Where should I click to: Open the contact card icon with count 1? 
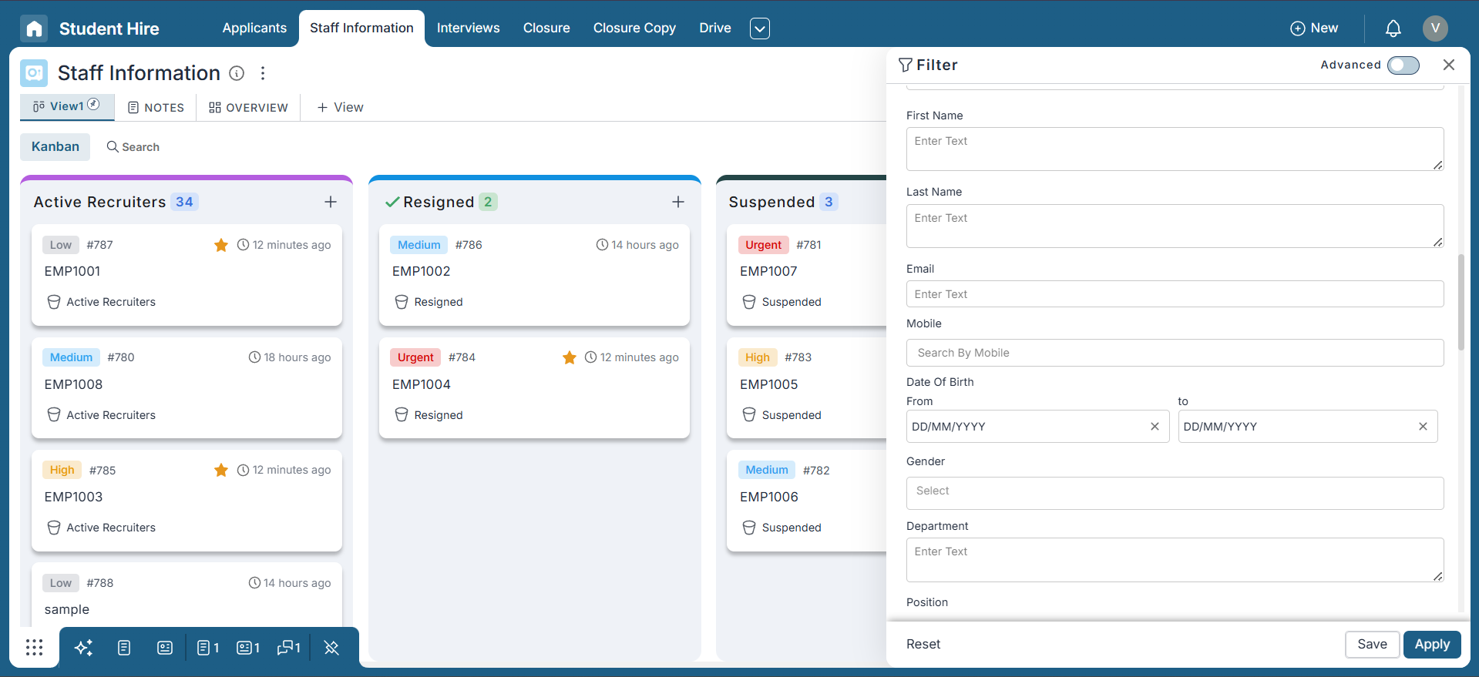(248, 648)
